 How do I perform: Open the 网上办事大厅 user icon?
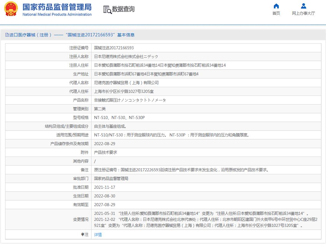303,6
